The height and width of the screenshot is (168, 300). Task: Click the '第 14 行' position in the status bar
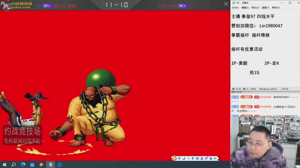(x=236, y=89)
